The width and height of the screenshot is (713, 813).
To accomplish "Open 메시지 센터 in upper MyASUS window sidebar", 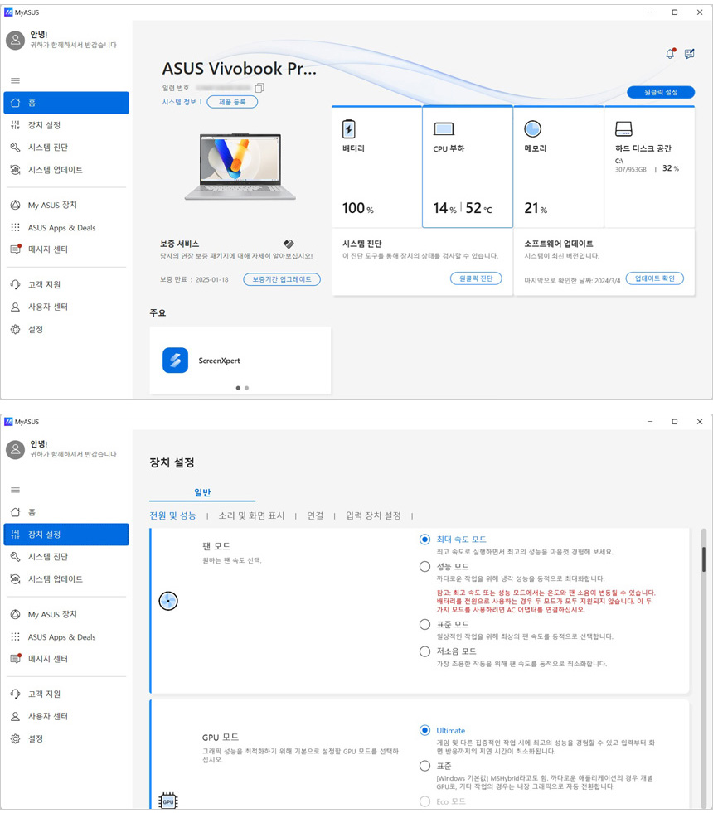I will [66, 249].
